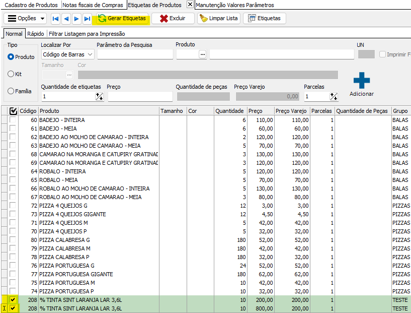
Task: Open product search ellipsis button
Action: click(x=203, y=54)
